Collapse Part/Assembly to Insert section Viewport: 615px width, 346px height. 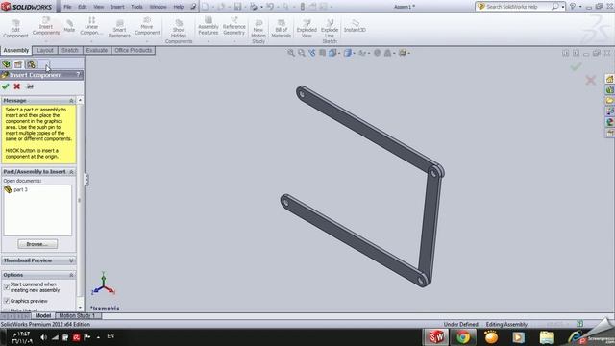(71, 172)
